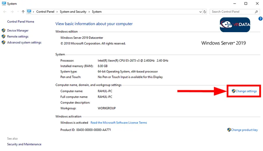263x151 pixels.
Task: Open Device Manager link
Action: coord(18,31)
